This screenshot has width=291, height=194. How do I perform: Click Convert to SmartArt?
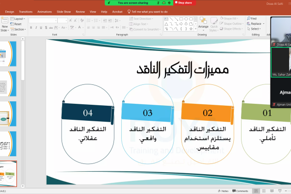(145, 29)
